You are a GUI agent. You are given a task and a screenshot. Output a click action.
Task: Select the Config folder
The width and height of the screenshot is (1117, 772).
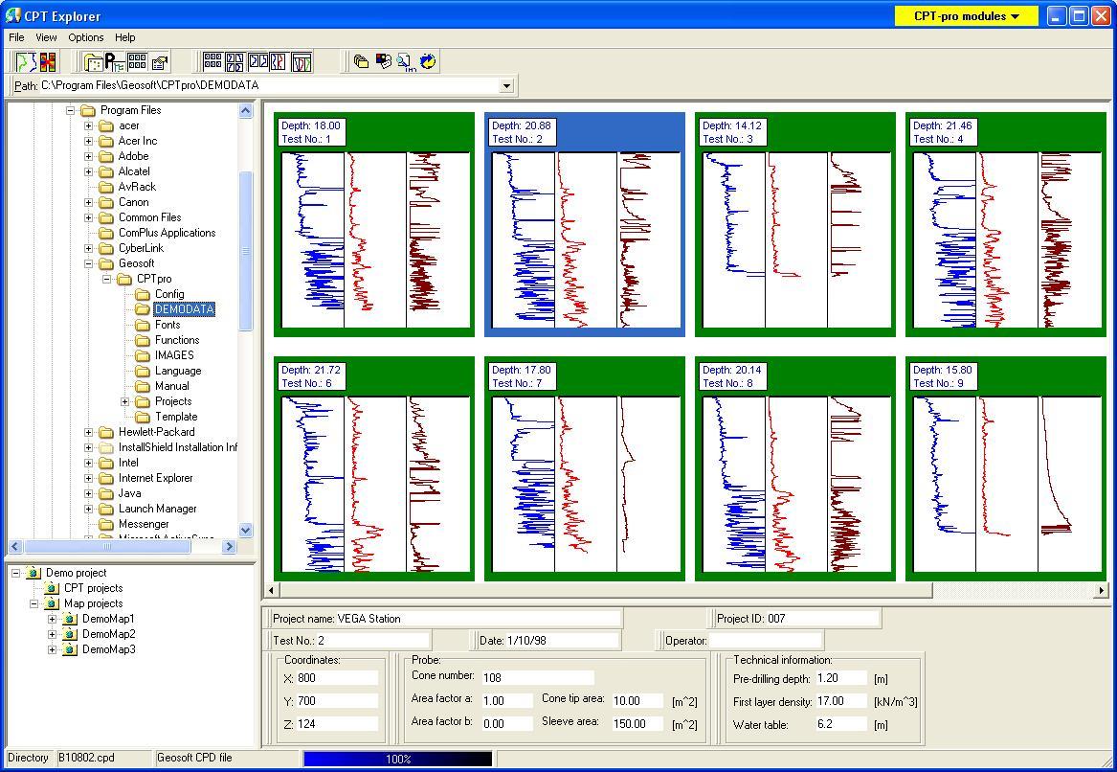[169, 294]
